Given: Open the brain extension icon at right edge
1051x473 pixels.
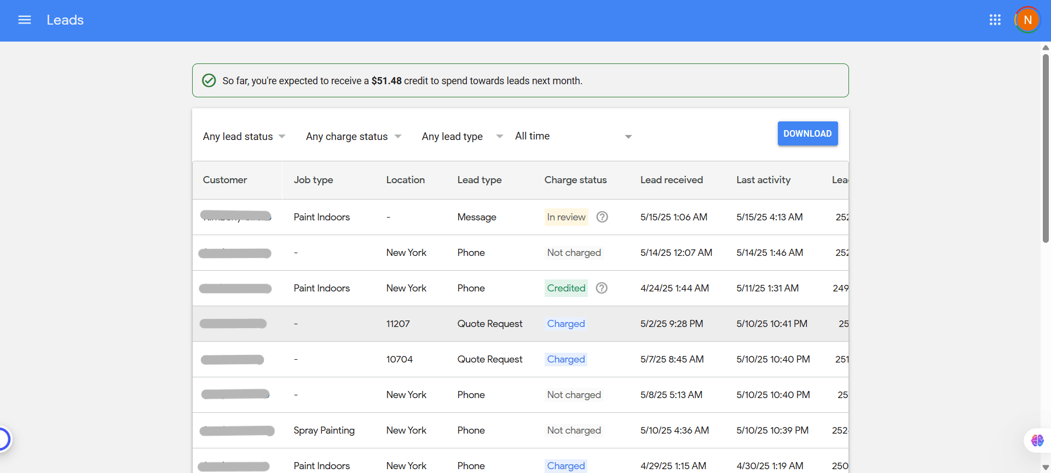Looking at the screenshot, I should click(x=1037, y=440).
